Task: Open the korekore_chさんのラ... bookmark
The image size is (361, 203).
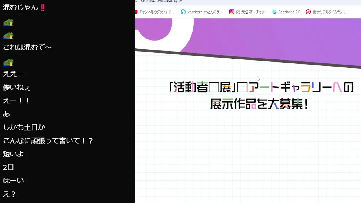Action: pyautogui.click(x=201, y=12)
